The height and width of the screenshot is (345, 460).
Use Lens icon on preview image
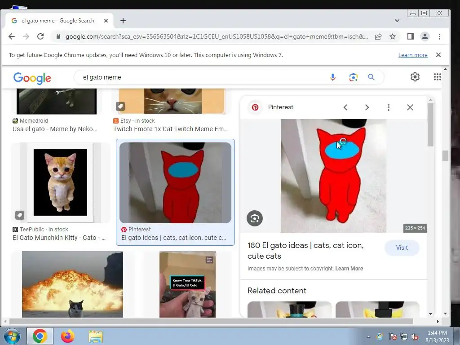tap(255, 218)
